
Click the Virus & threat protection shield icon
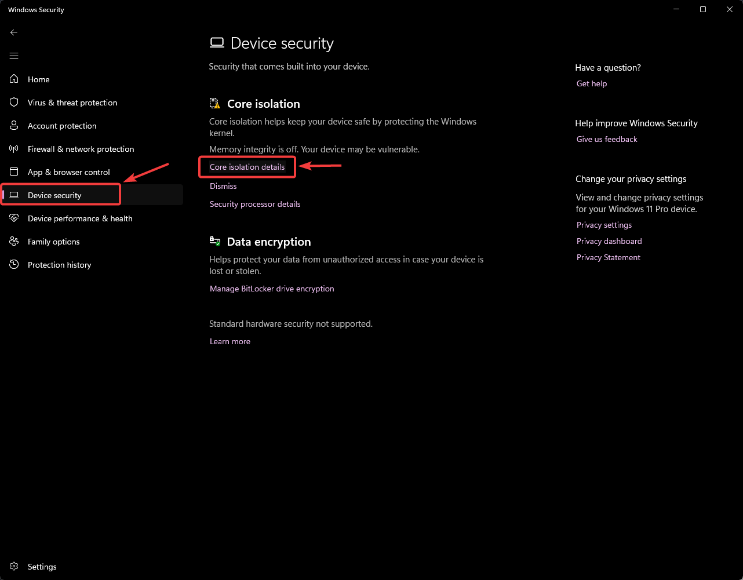tap(14, 103)
